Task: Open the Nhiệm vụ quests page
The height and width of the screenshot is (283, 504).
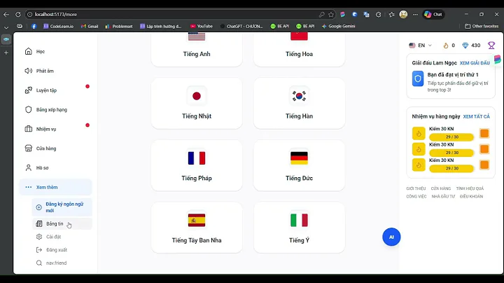Action: point(55,129)
